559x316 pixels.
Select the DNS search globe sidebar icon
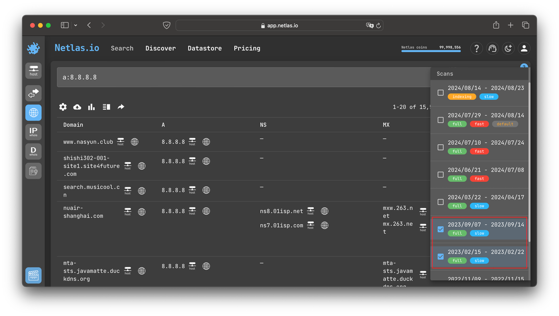point(33,112)
